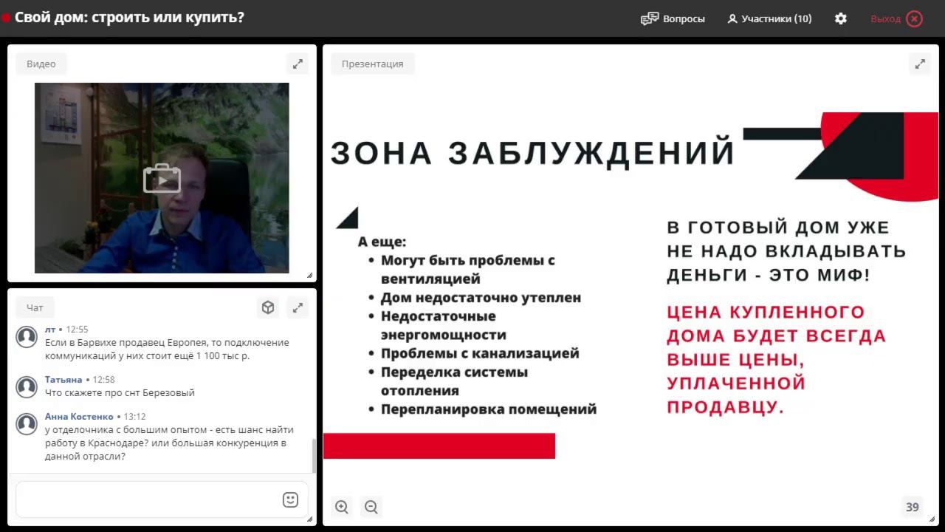Click the username Татьяна in chat
This screenshot has width=945, height=532.
point(63,380)
